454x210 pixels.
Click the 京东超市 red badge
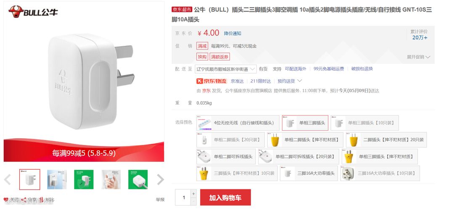tap(182, 10)
